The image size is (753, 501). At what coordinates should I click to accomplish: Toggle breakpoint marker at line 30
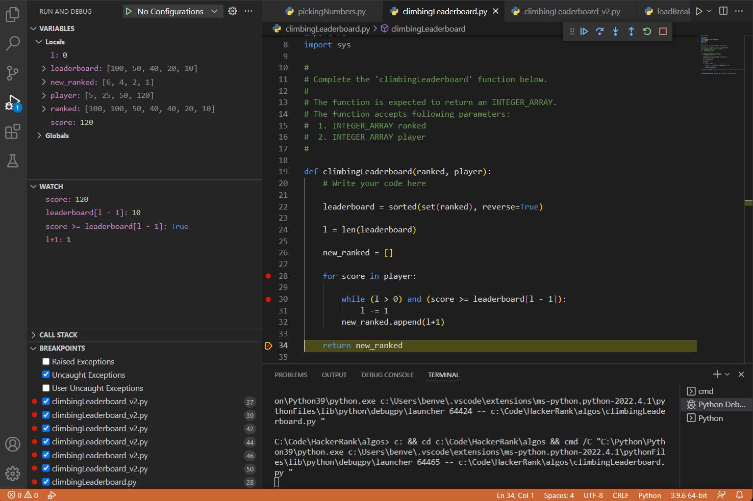point(268,299)
